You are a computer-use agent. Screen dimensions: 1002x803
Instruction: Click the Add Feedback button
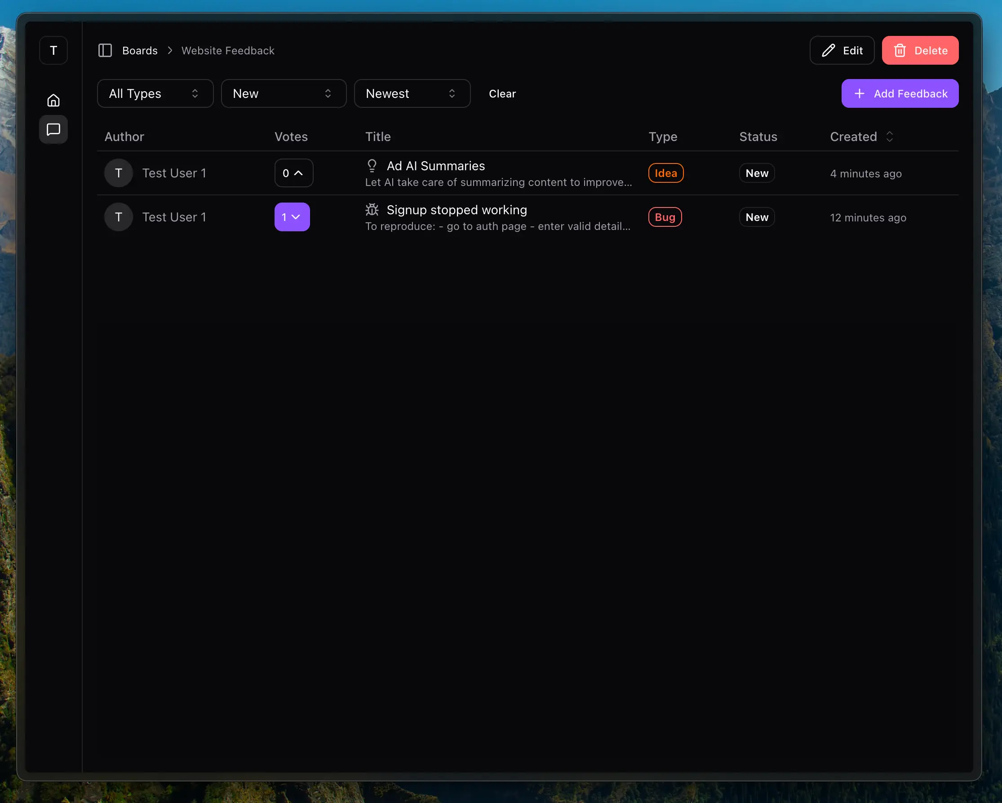[899, 93]
